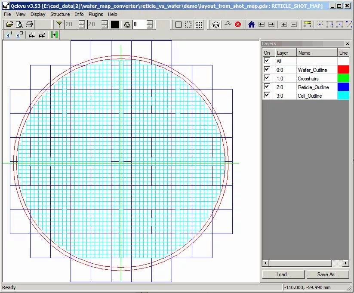354x293 pixels.
Task: Click the green Crosshairs line color swatch
Action: [343, 78]
